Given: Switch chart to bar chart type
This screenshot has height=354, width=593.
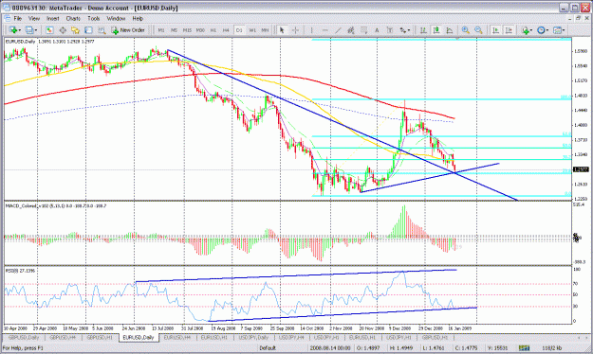Looking at the screenshot, I should point(423,30).
